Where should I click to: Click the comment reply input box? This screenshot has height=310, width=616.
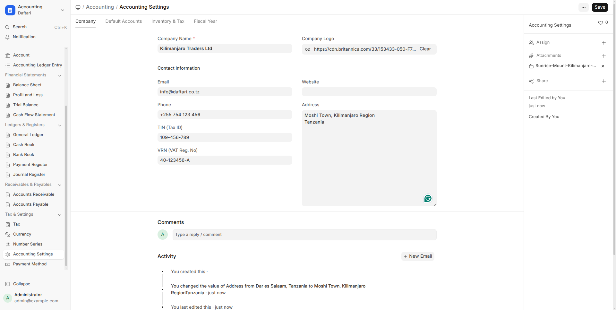point(304,235)
